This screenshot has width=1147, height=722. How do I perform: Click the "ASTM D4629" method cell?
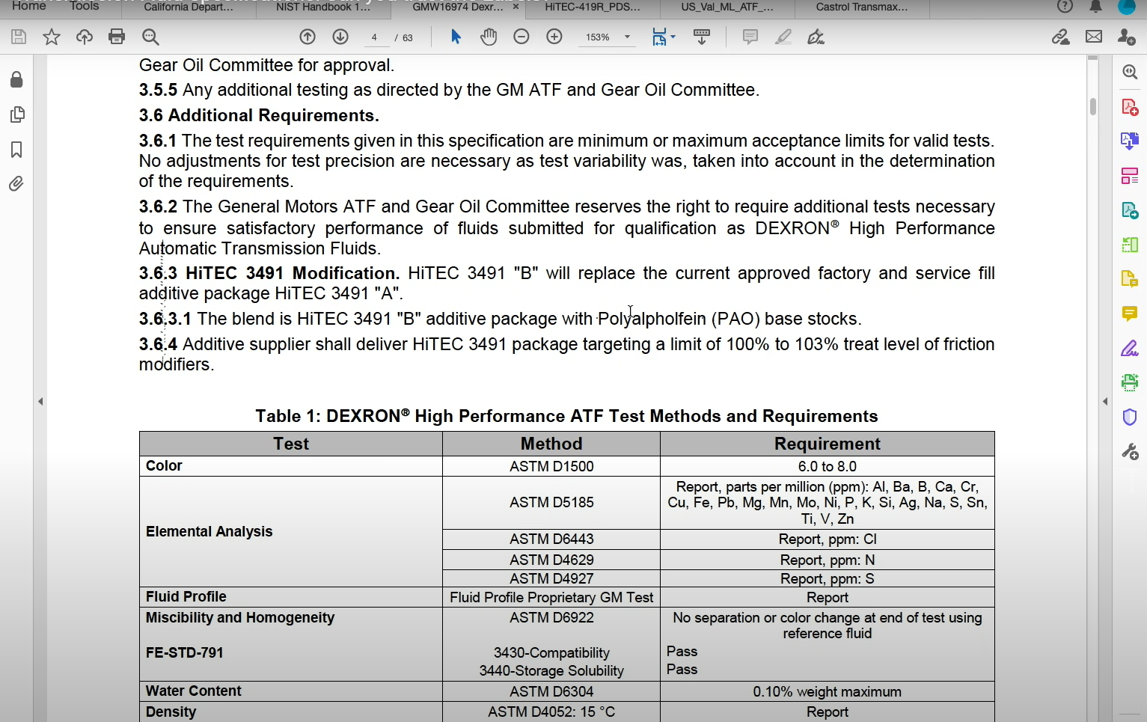(x=551, y=560)
